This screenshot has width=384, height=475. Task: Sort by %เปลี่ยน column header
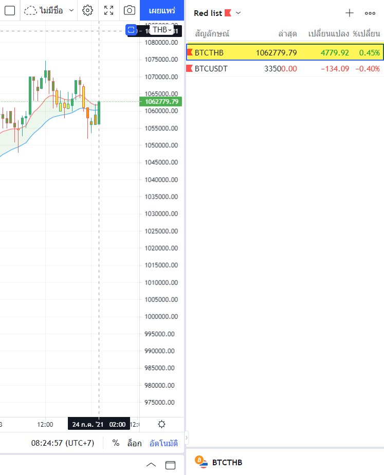pos(366,33)
